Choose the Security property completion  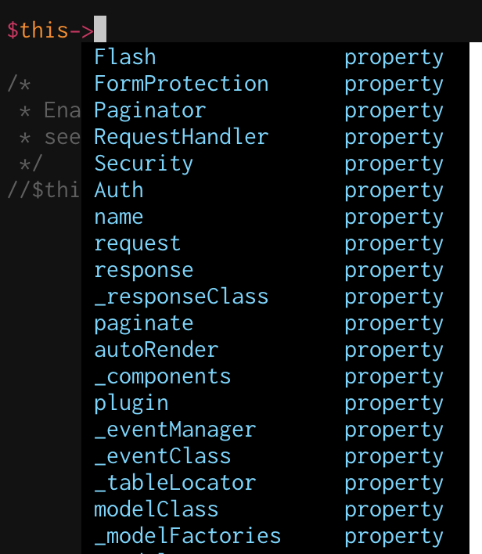click(x=143, y=164)
